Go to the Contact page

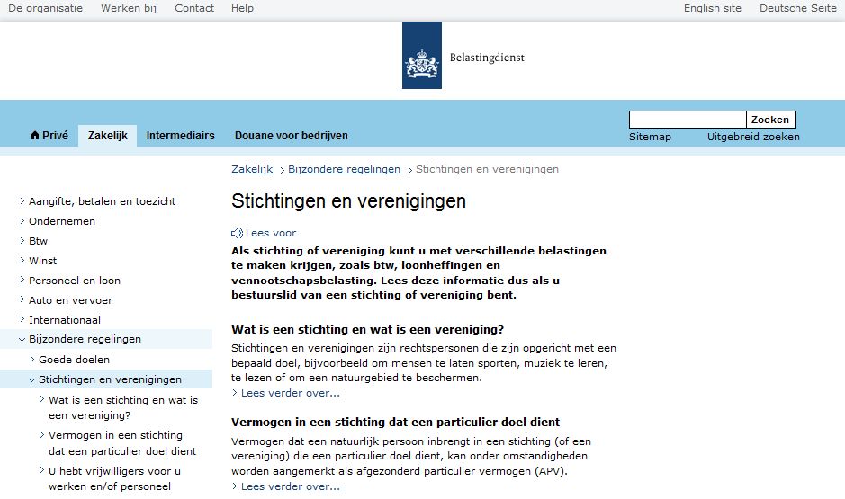[194, 8]
